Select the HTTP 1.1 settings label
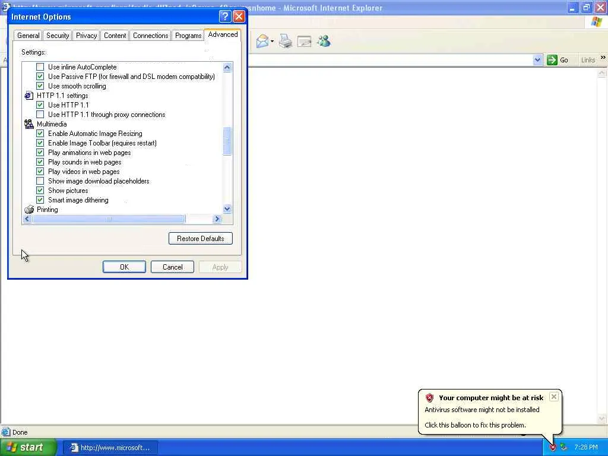 coord(62,96)
